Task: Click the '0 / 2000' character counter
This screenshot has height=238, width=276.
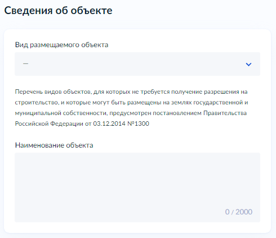Action: coord(239,212)
